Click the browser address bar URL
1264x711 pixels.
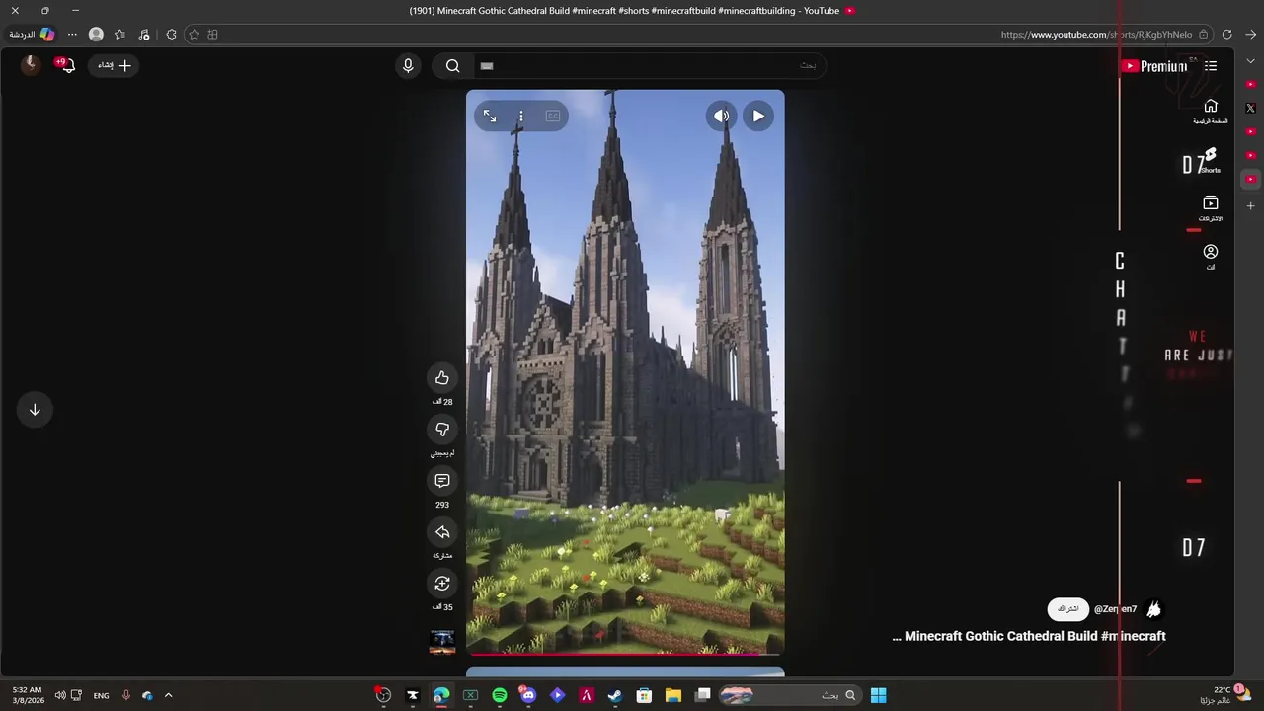(1096, 35)
